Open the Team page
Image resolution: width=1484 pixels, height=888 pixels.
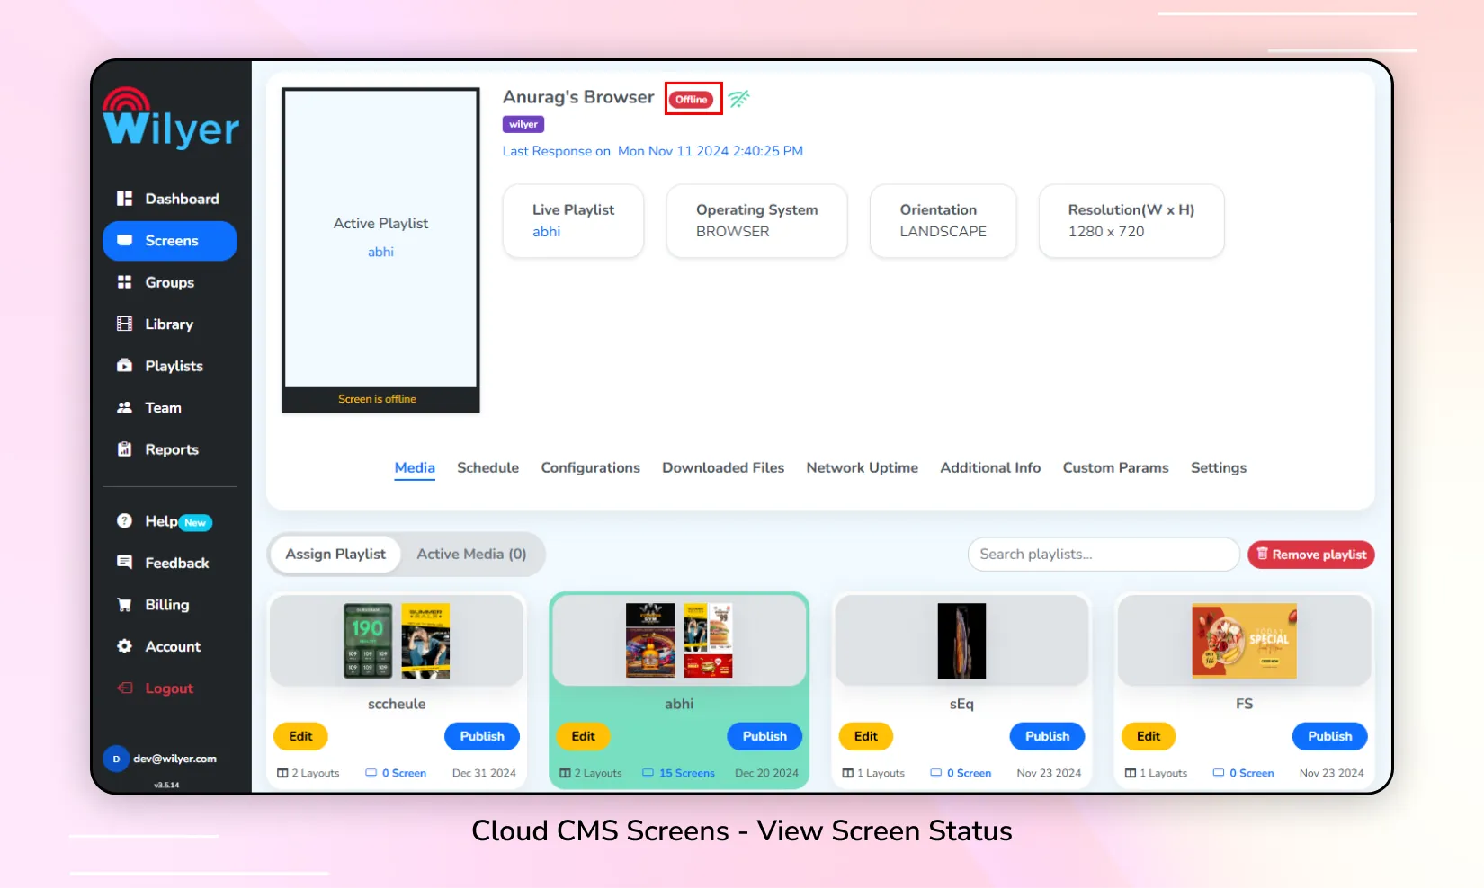pos(170,407)
